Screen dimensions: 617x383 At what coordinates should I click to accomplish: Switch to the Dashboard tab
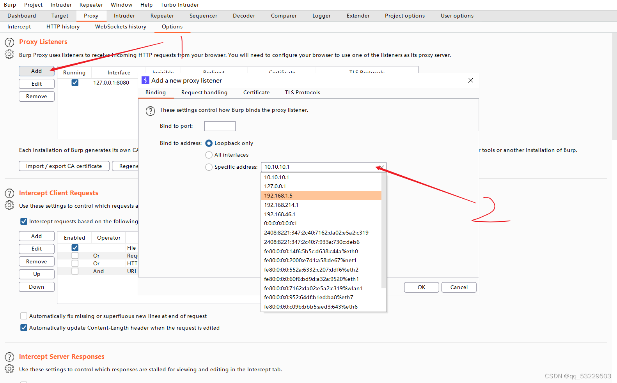pos(22,16)
